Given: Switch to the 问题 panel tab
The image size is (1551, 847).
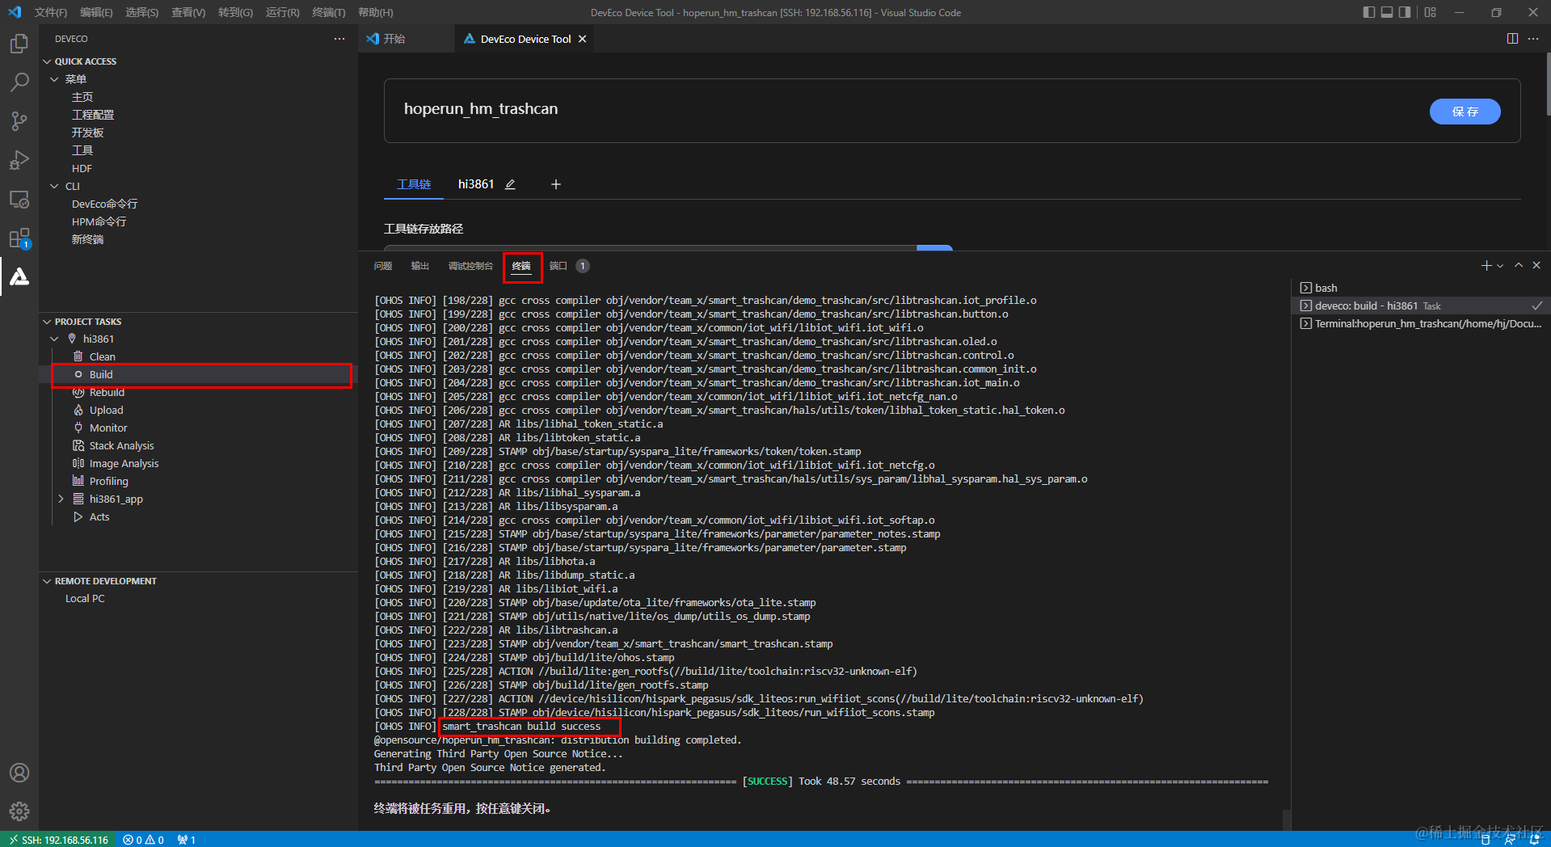Looking at the screenshot, I should 383,266.
